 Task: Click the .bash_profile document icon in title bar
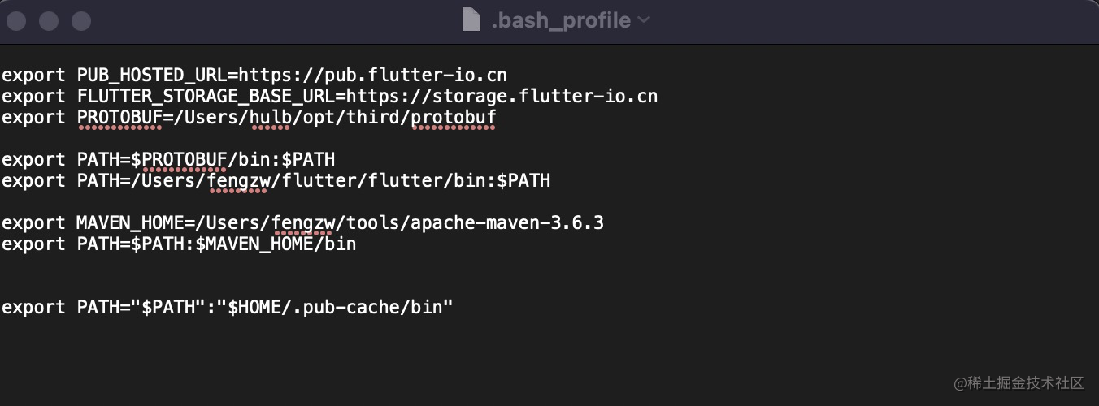tap(471, 19)
